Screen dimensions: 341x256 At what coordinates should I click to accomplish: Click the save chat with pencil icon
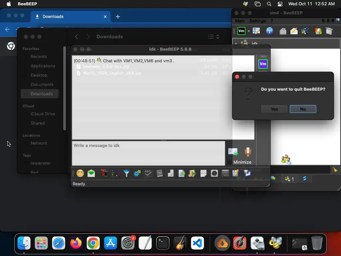(x=235, y=173)
